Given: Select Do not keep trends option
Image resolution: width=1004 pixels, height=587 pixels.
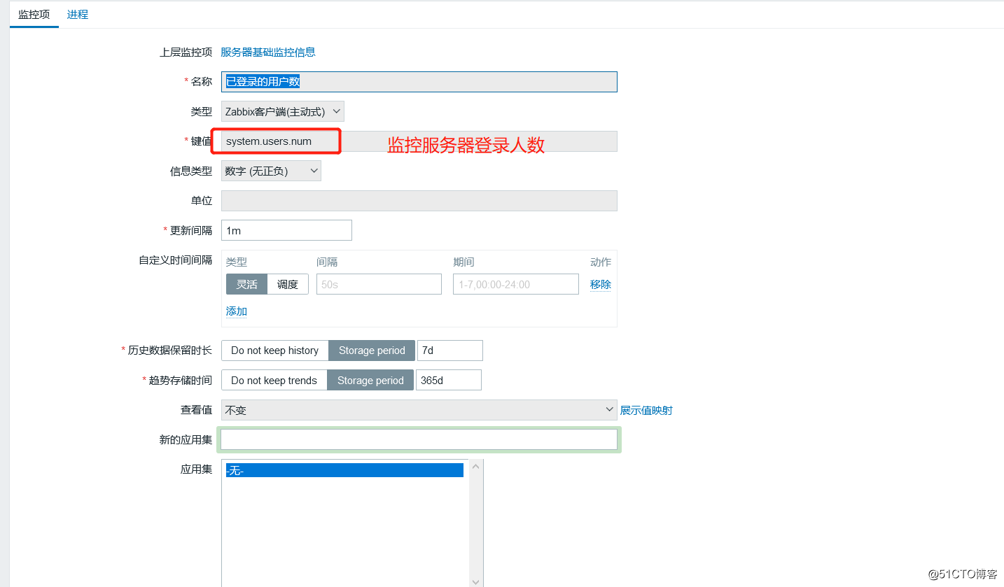Looking at the screenshot, I should [x=274, y=380].
